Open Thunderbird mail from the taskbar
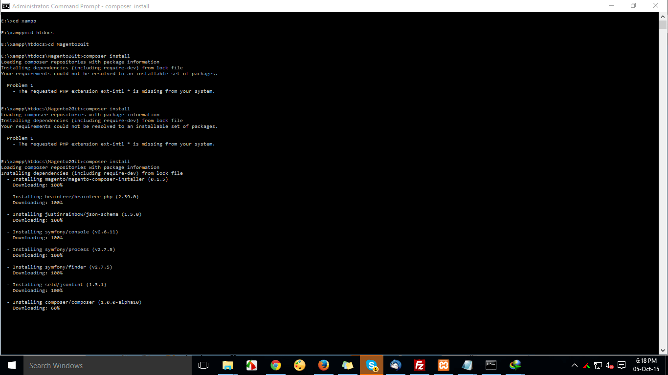This screenshot has width=668, height=375. (x=396, y=365)
